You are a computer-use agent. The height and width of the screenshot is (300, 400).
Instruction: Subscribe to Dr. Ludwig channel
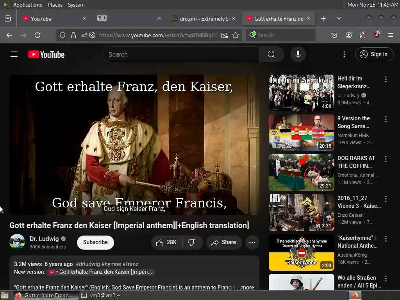pyautogui.click(x=95, y=242)
